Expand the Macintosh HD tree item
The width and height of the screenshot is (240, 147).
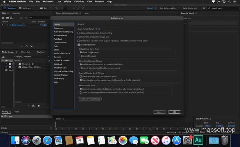(x=16, y=64)
